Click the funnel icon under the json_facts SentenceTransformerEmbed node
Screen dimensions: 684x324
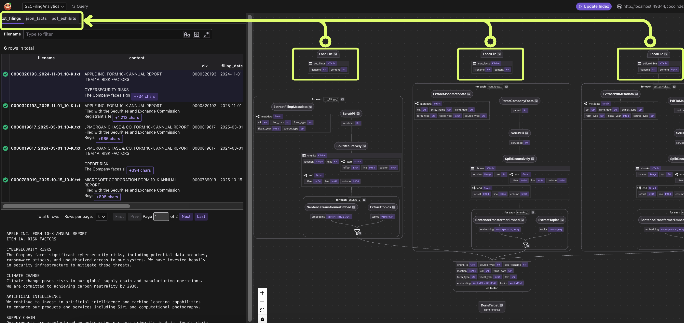coord(526,245)
